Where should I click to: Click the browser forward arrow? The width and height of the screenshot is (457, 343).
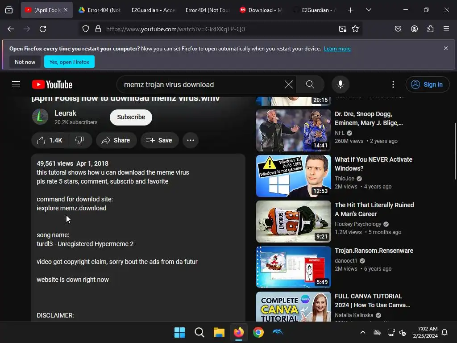tap(27, 29)
